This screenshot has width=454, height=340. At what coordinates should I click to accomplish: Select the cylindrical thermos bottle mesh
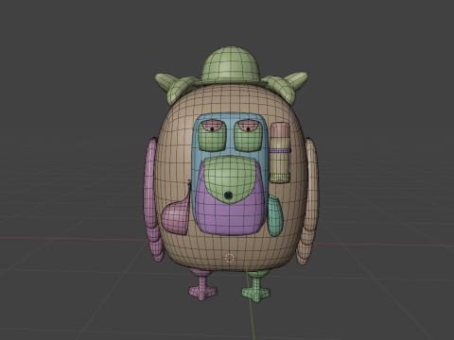coord(280,153)
